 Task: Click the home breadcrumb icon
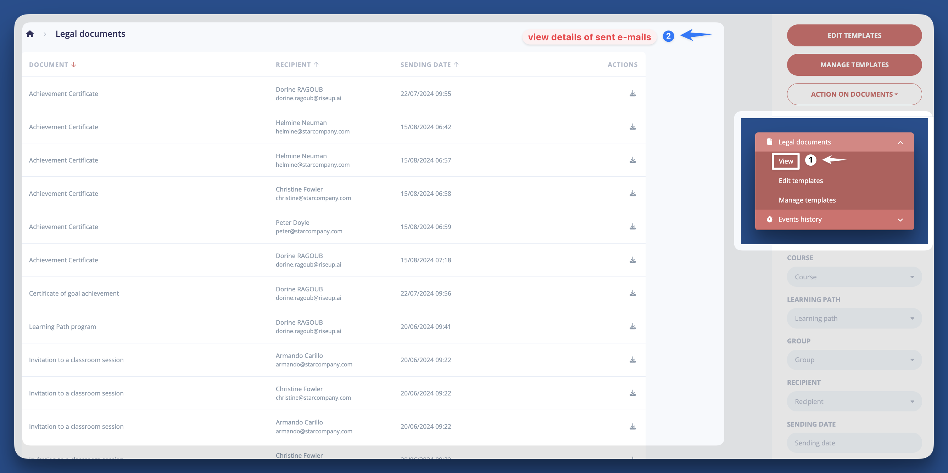pyautogui.click(x=29, y=33)
